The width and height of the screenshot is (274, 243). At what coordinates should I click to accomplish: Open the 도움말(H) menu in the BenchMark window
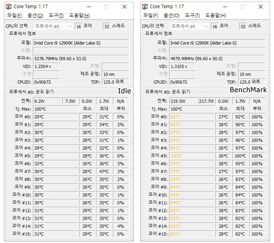[x=216, y=16]
